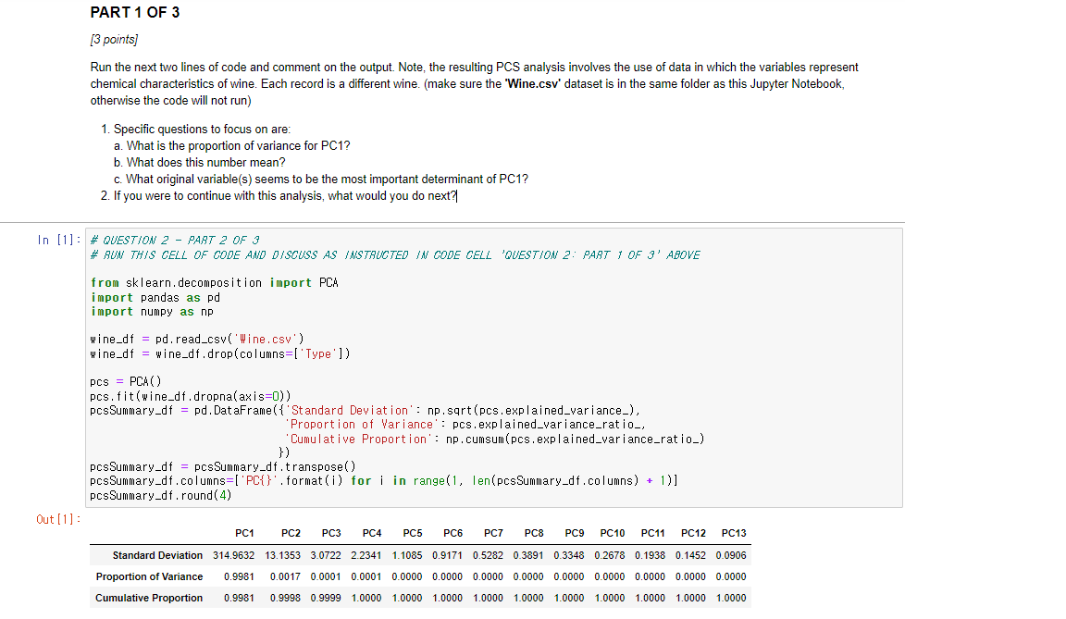Screen dimensions: 1066x619
Task: Click the Proportion of Variance row label
Action: 151,576
